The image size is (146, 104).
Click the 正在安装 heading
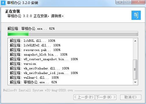click(13, 12)
